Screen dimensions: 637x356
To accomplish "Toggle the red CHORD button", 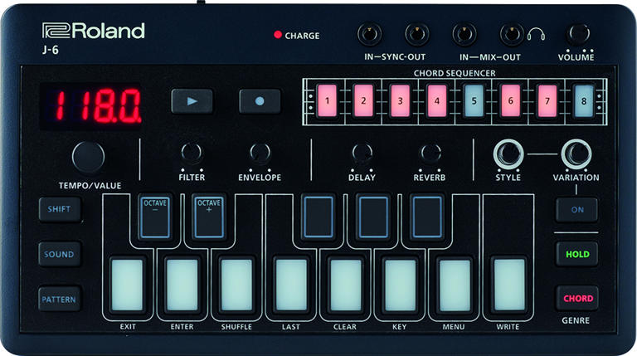I will click(577, 298).
